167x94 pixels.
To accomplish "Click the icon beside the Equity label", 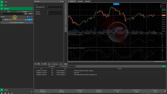I will [63, 90].
